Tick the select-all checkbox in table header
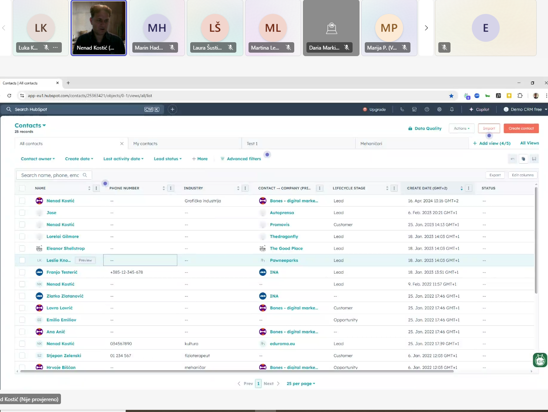Viewport: 548px width, 412px height. (22, 188)
